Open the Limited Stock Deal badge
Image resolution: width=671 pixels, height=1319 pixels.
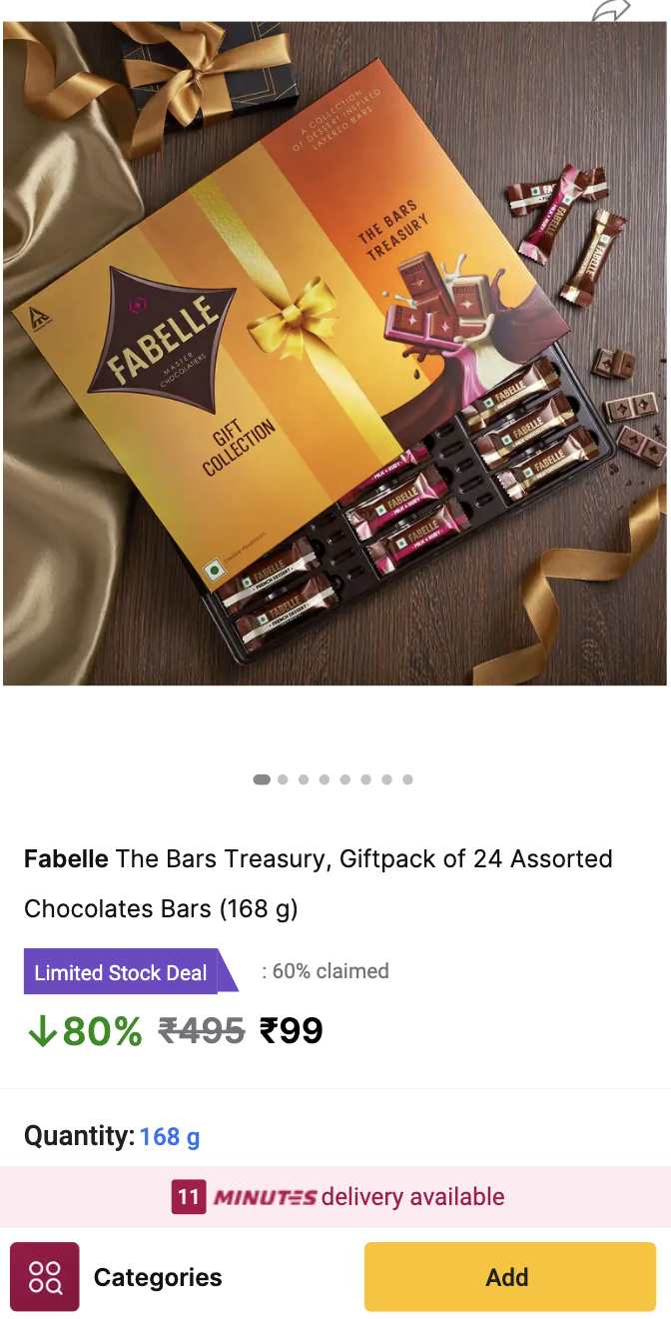pyautogui.click(x=131, y=971)
